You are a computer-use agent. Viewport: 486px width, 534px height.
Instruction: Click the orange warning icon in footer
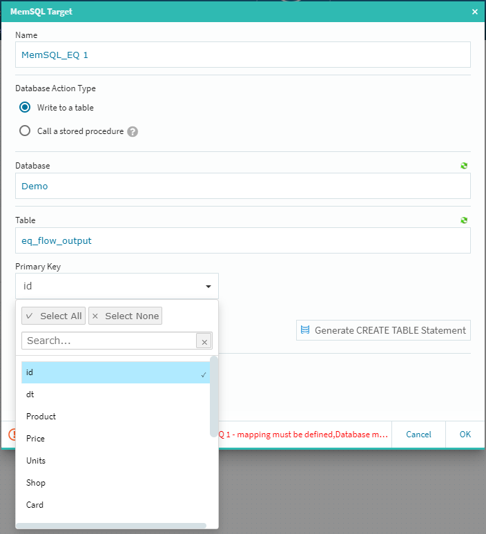click(12, 435)
